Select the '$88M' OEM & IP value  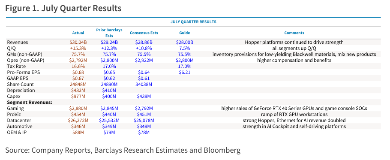pos(78,133)
